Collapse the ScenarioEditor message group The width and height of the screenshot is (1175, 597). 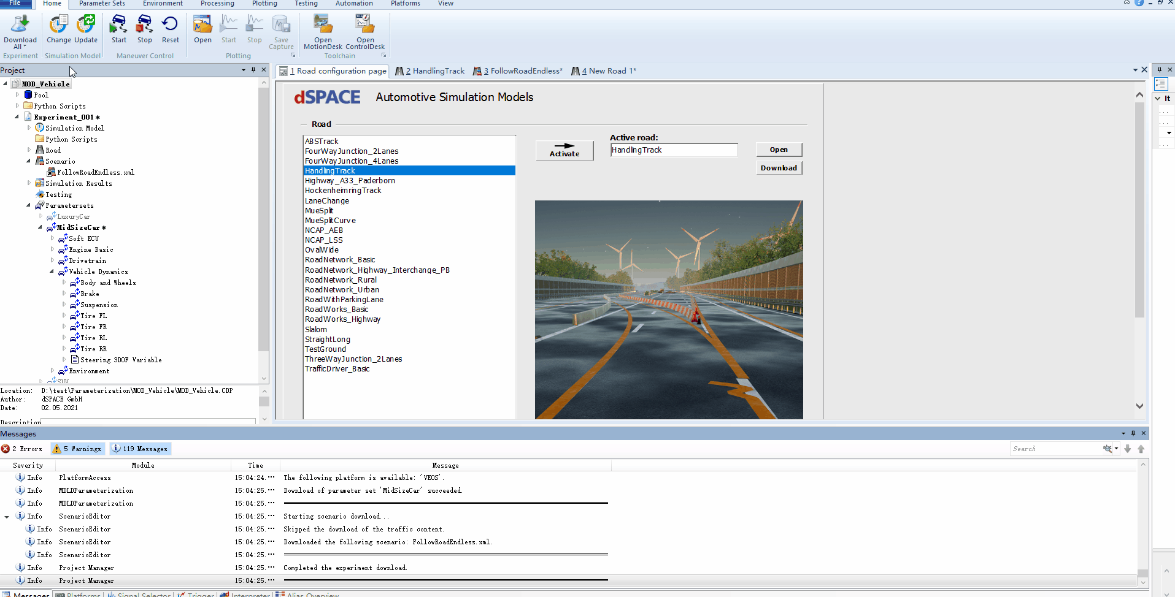[7, 517]
